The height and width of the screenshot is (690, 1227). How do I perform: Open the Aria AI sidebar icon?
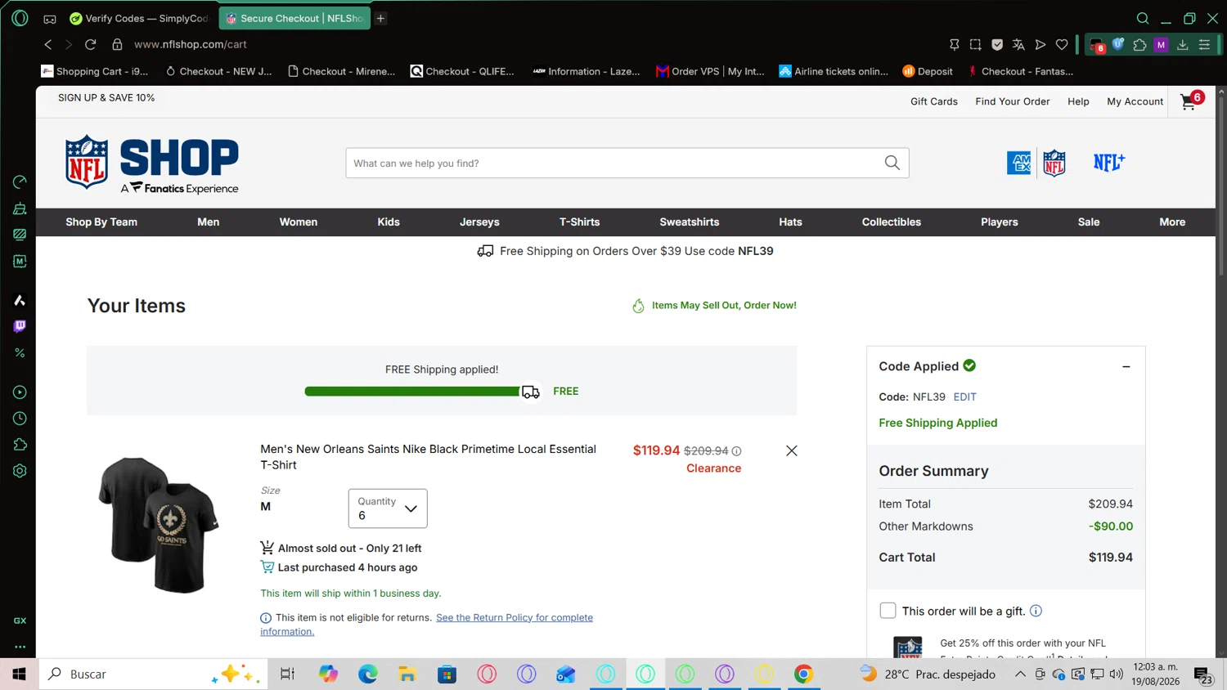point(20,300)
